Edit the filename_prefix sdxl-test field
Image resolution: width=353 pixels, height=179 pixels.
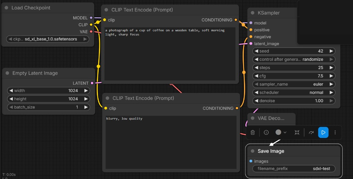(x=294, y=169)
